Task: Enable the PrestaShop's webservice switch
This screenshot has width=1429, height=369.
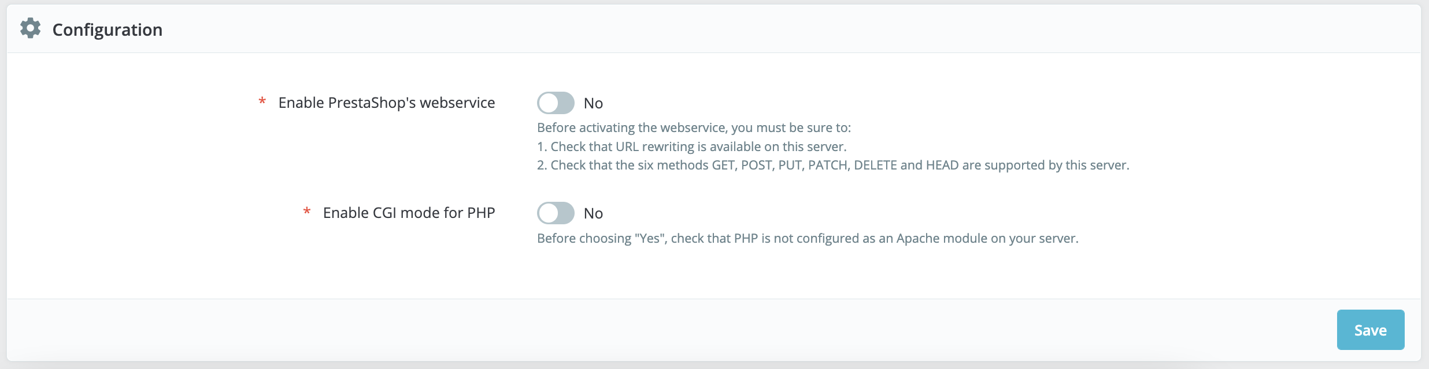Action: (556, 103)
